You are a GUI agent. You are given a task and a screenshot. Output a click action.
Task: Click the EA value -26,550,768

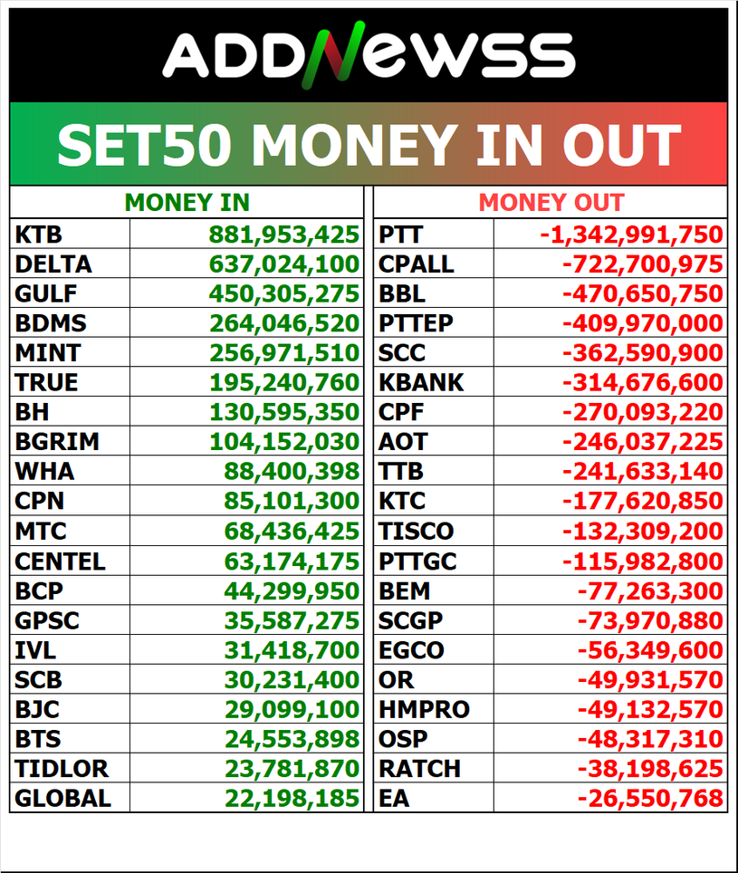click(650, 798)
